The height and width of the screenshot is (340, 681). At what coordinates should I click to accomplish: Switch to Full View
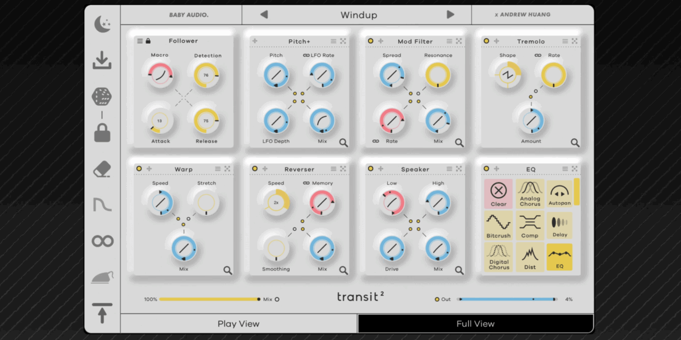(x=476, y=323)
